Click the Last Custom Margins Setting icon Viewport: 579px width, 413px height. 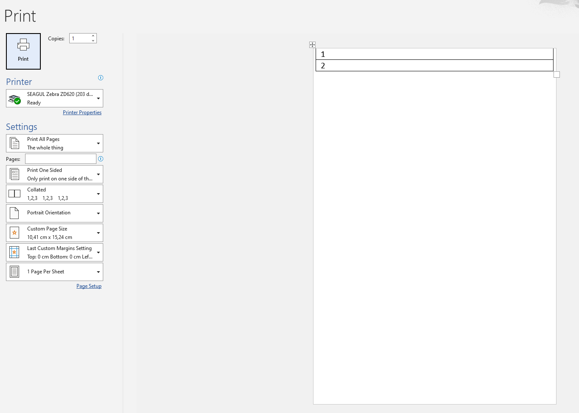coord(14,252)
